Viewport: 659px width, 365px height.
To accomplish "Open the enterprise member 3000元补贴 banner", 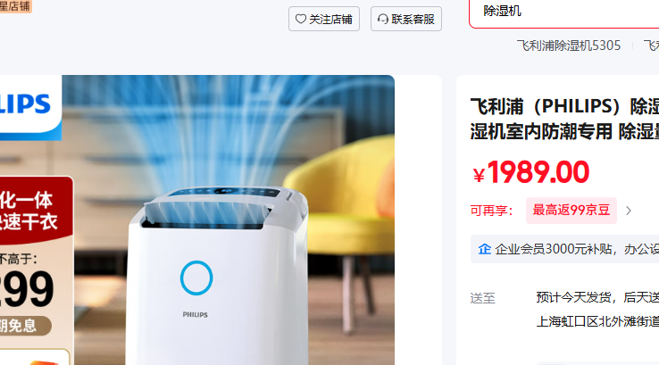I will [564, 249].
